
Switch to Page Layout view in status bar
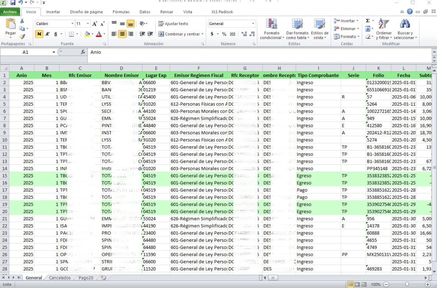[357, 284]
